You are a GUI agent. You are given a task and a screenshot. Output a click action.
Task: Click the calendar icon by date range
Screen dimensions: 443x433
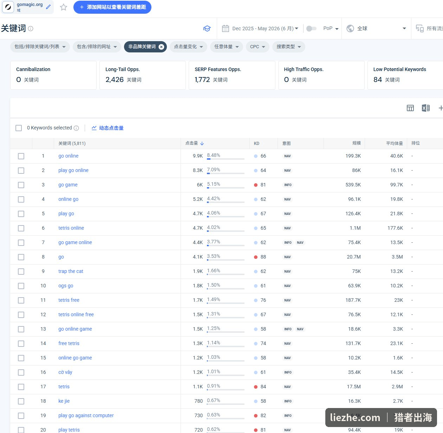point(226,28)
